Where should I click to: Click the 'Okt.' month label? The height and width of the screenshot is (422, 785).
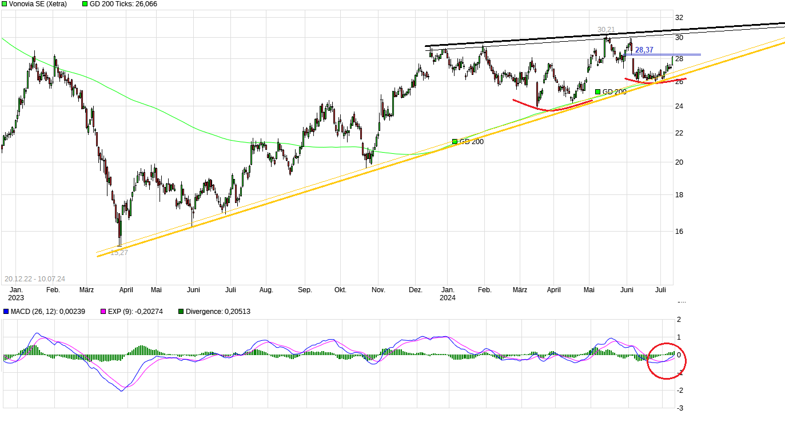pyautogui.click(x=340, y=290)
